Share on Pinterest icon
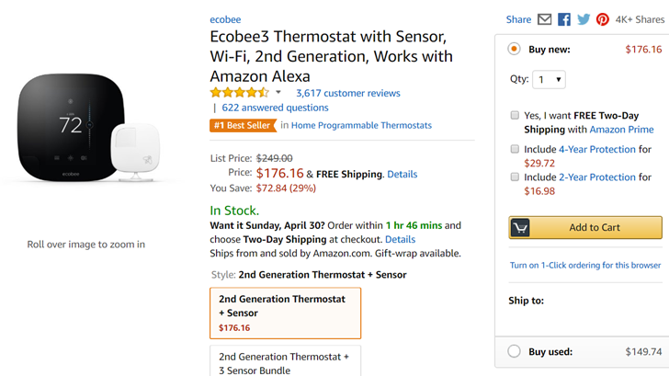 tap(602, 19)
